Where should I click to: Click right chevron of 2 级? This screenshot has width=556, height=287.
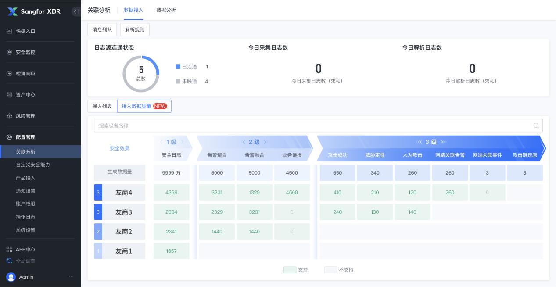[265, 142]
